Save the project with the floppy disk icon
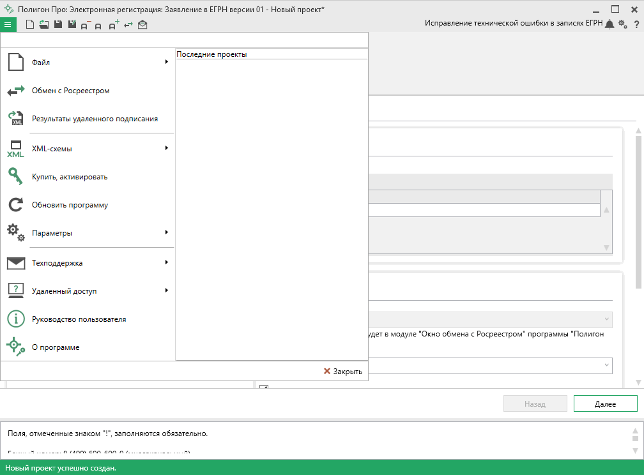This screenshot has height=475, width=644. point(58,25)
